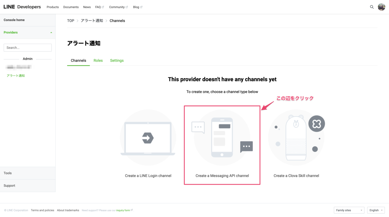Image resolution: width=389 pixels, height=217 pixels.
Task: Open the search magnifier icon
Action: coord(372,7)
